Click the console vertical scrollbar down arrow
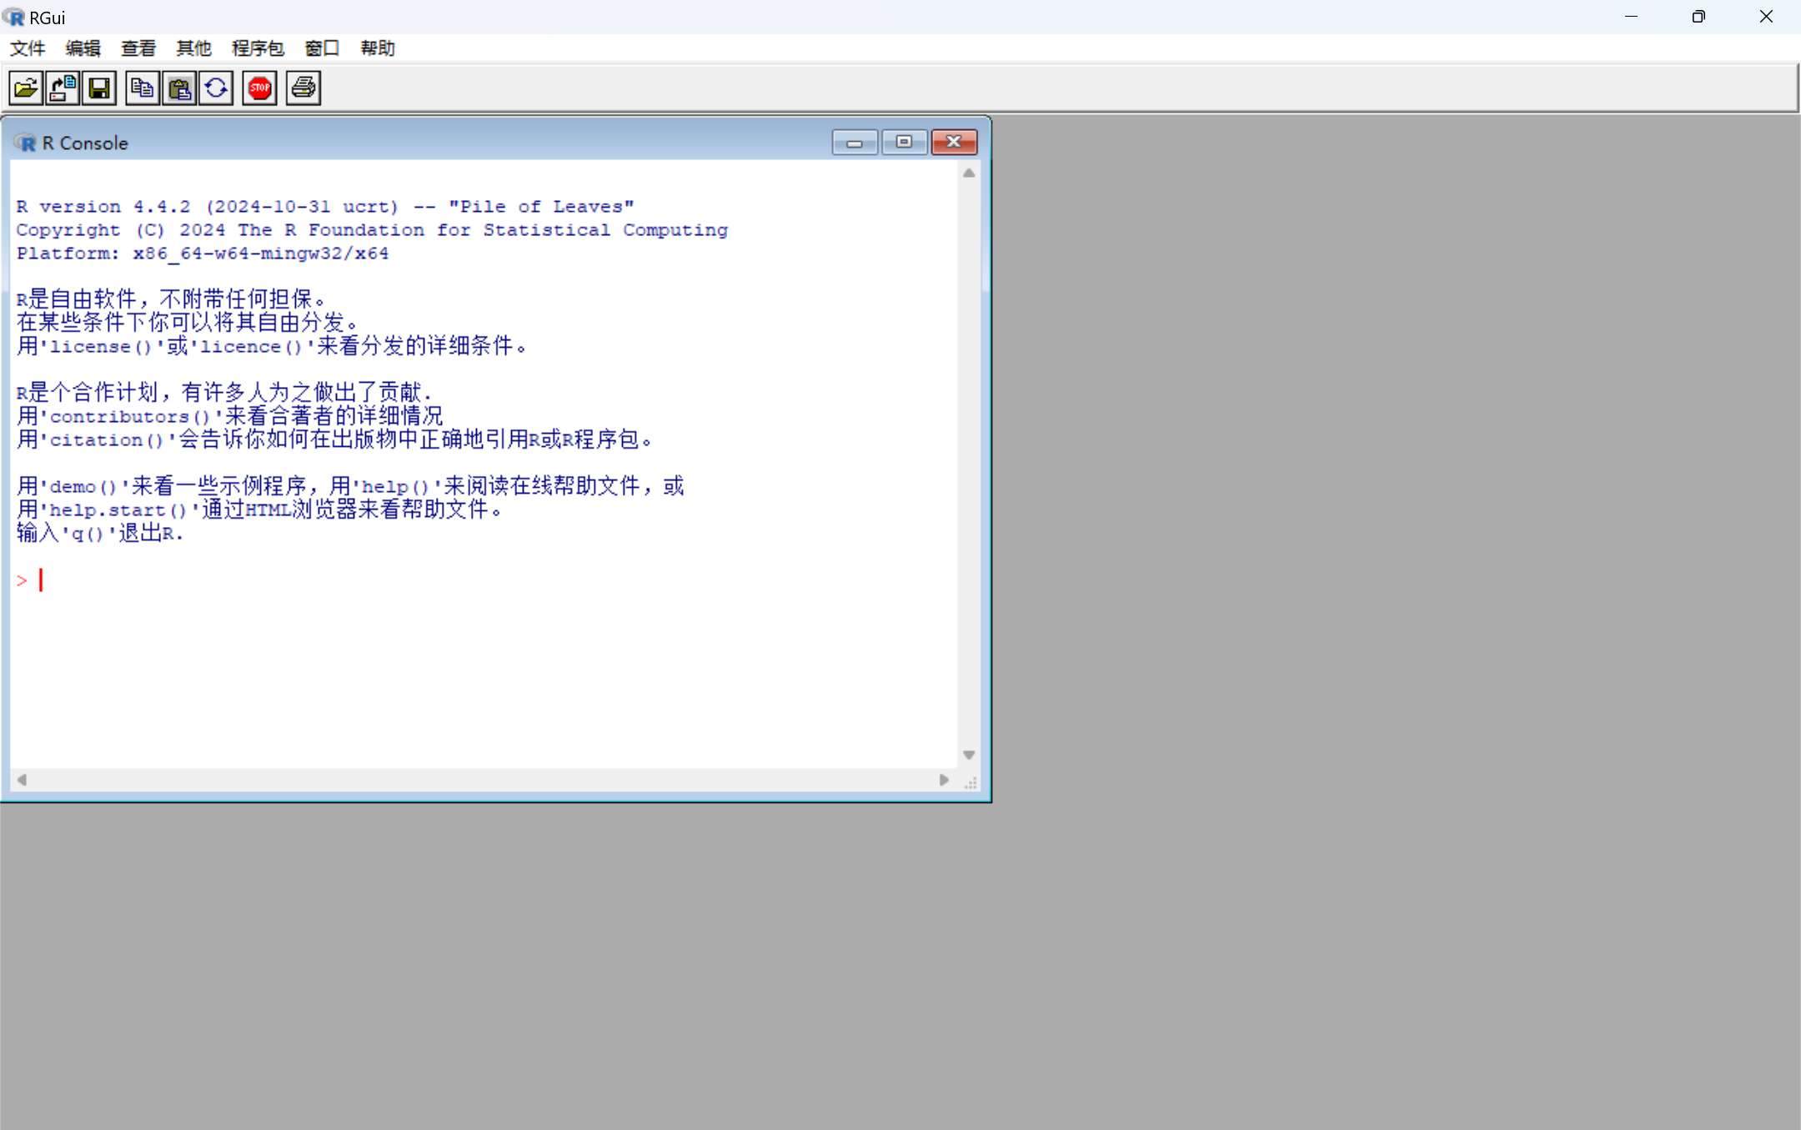The width and height of the screenshot is (1801, 1130). pos(969,755)
